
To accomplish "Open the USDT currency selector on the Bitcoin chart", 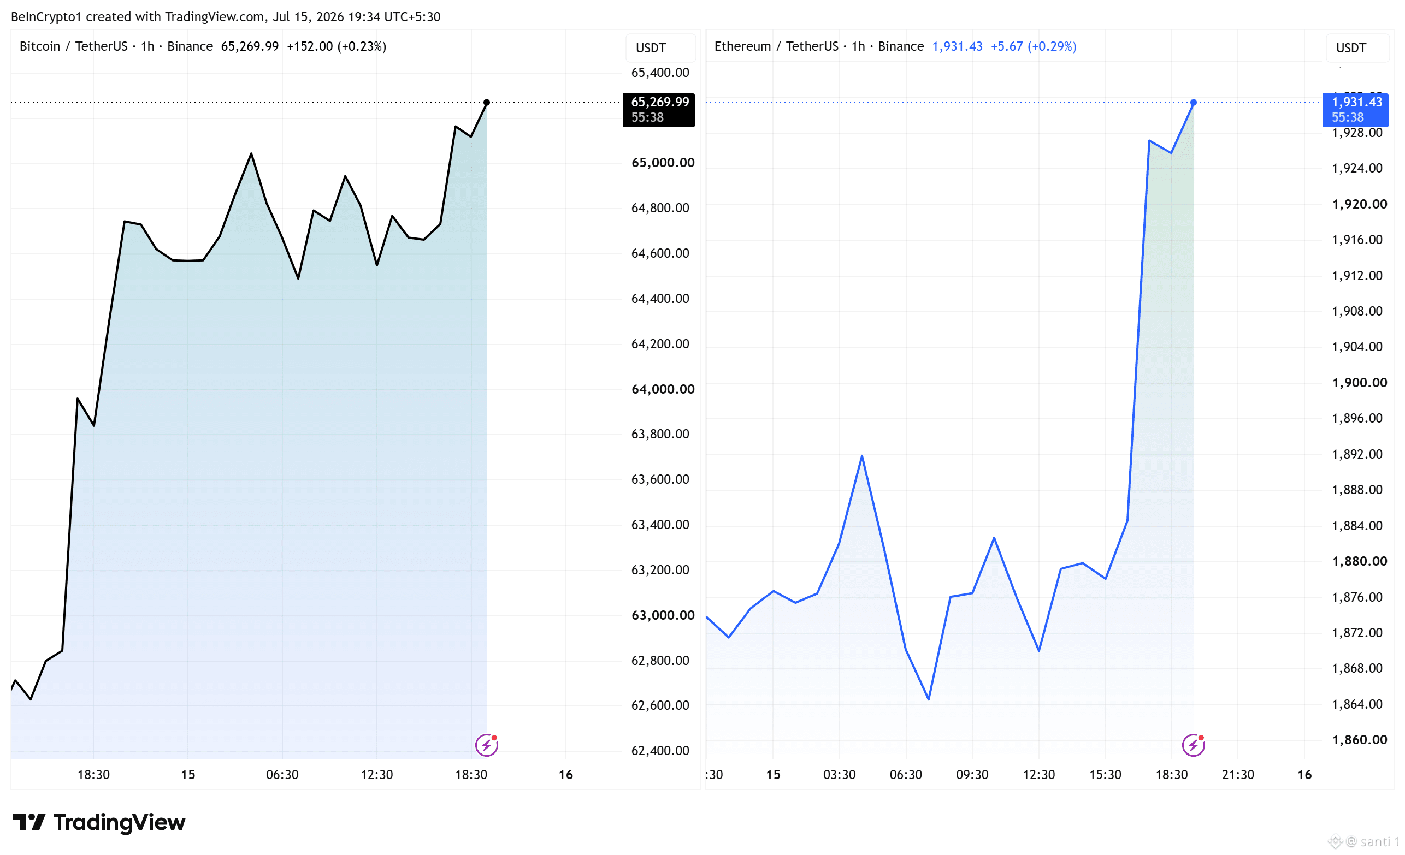I will 661,48.
